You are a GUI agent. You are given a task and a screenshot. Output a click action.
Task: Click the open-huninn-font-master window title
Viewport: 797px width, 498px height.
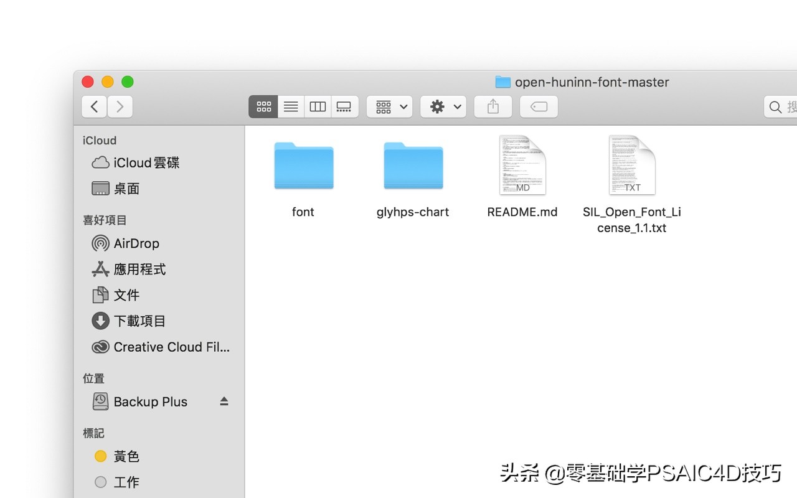(592, 82)
